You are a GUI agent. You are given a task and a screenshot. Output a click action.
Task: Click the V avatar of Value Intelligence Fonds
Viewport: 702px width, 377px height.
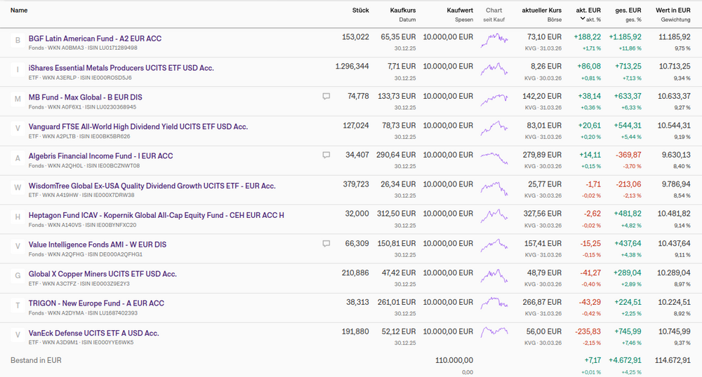tap(18, 247)
